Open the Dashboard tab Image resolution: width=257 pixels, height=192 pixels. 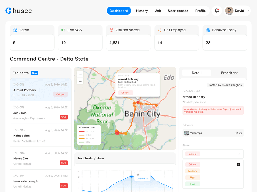point(119,11)
